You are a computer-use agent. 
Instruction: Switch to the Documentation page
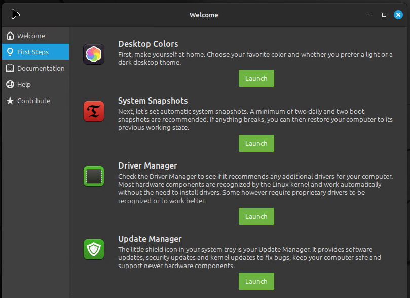click(x=35, y=68)
